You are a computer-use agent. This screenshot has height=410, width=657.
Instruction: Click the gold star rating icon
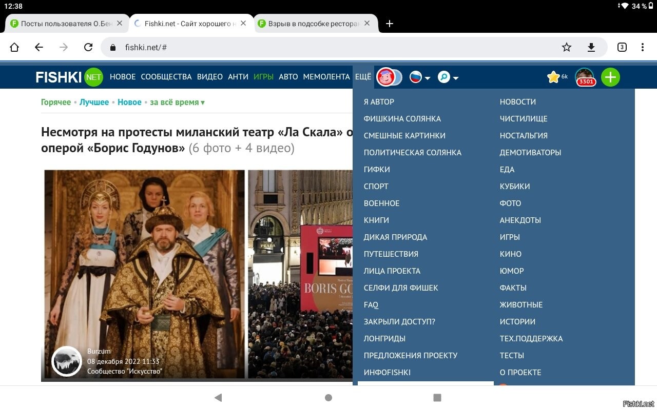point(553,77)
